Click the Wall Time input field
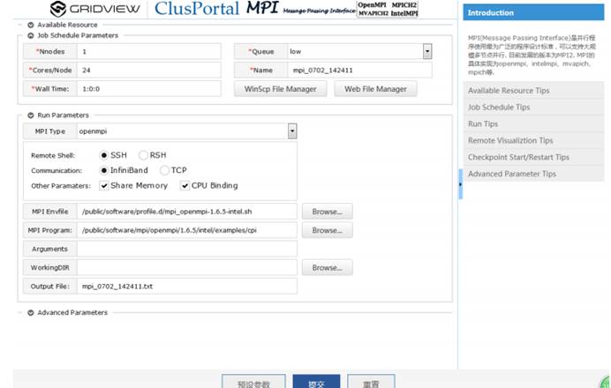Screen dimensions: 611x388 click(149, 89)
